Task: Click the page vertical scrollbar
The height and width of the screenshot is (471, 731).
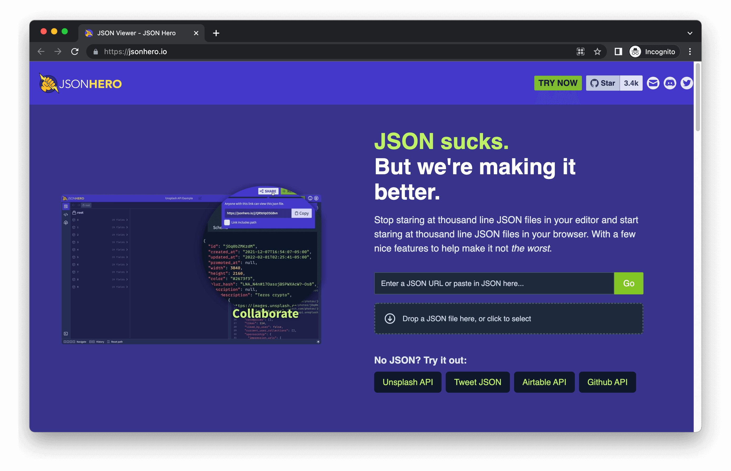Action: tap(697, 97)
